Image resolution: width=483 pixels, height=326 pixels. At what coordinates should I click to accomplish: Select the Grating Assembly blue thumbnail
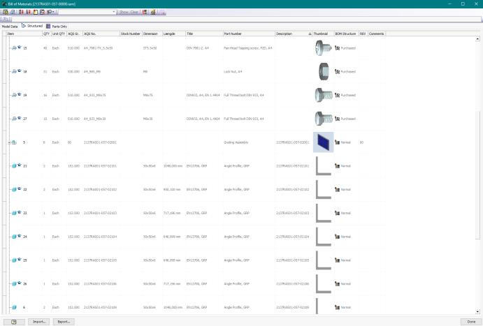pos(323,142)
